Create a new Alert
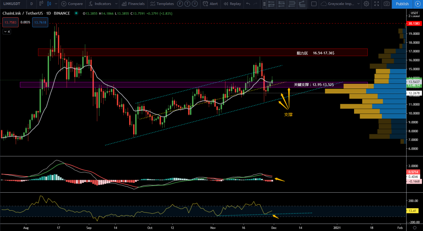 point(210,4)
